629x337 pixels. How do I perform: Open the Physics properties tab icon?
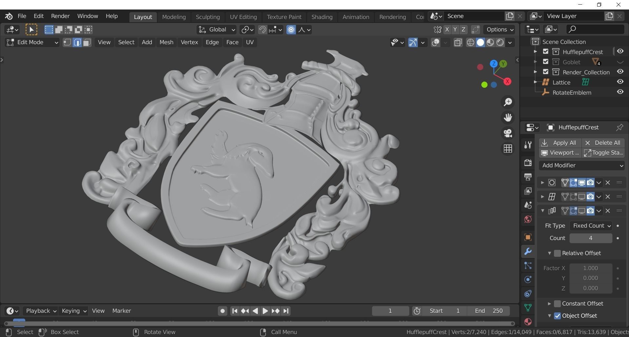[528, 279]
